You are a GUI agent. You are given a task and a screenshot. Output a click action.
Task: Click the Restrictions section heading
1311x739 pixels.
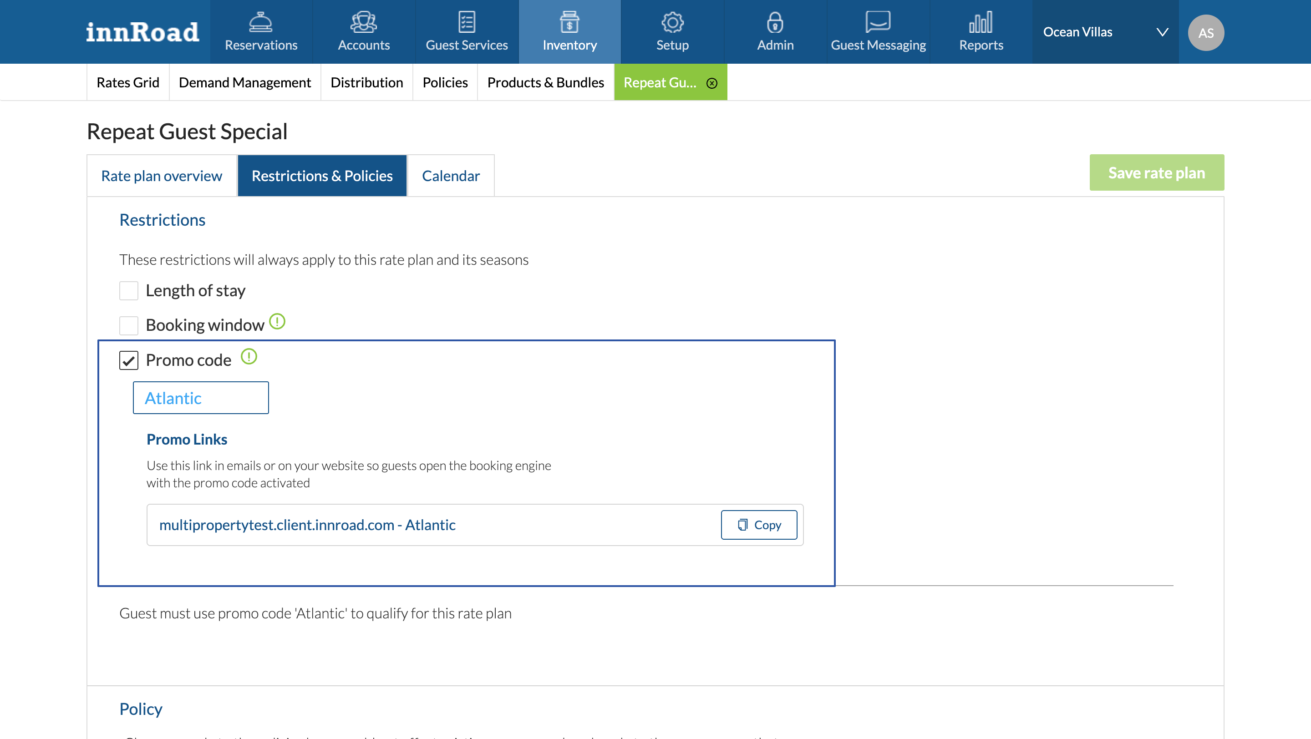[163, 220]
